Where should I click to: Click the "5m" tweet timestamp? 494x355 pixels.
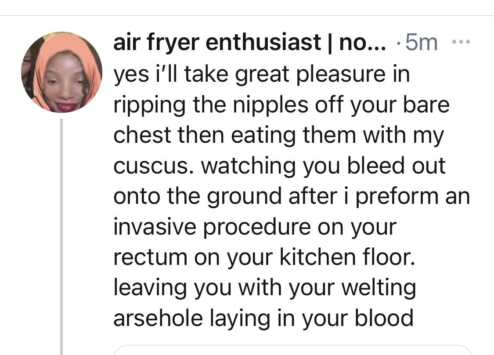coord(422,43)
